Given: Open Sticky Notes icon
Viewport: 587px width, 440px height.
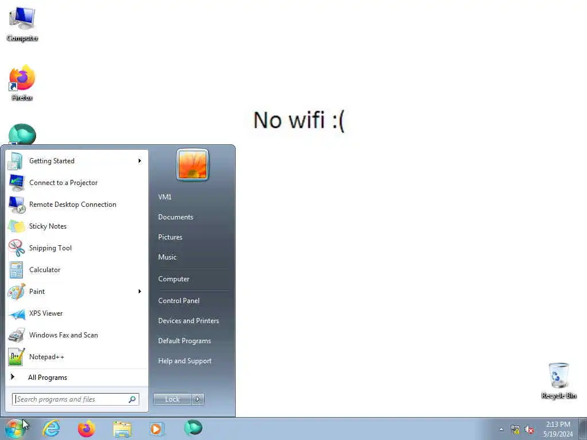Looking at the screenshot, I should 17,226.
